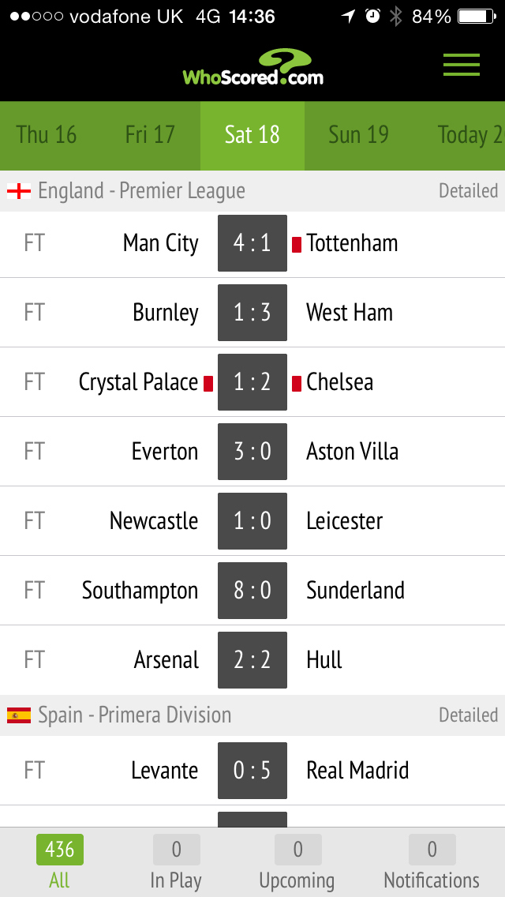The width and height of the screenshot is (505, 897).
Task: Switch to the Thu 16 date tab
Action: [x=47, y=135]
